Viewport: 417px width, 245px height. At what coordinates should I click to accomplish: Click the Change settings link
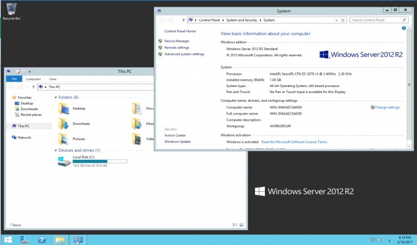point(386,107)
